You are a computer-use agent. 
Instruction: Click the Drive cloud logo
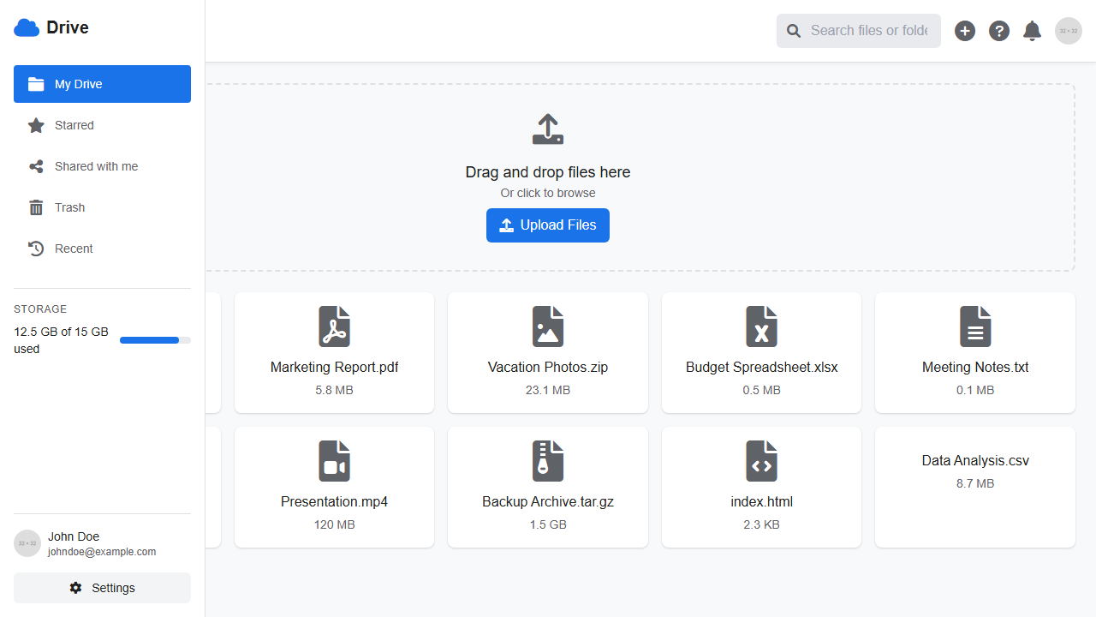tap(27, 27)
